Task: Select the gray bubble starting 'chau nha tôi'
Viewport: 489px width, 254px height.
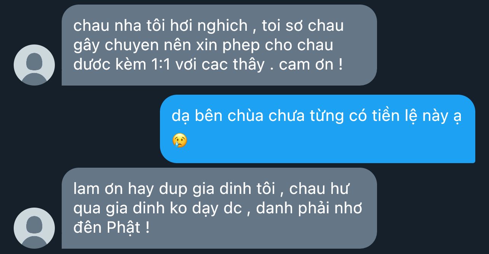Action: 219,45
